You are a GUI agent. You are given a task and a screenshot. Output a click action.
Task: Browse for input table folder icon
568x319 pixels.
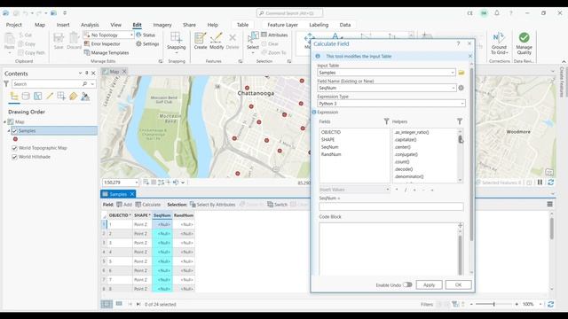click(x=461, y=73)
